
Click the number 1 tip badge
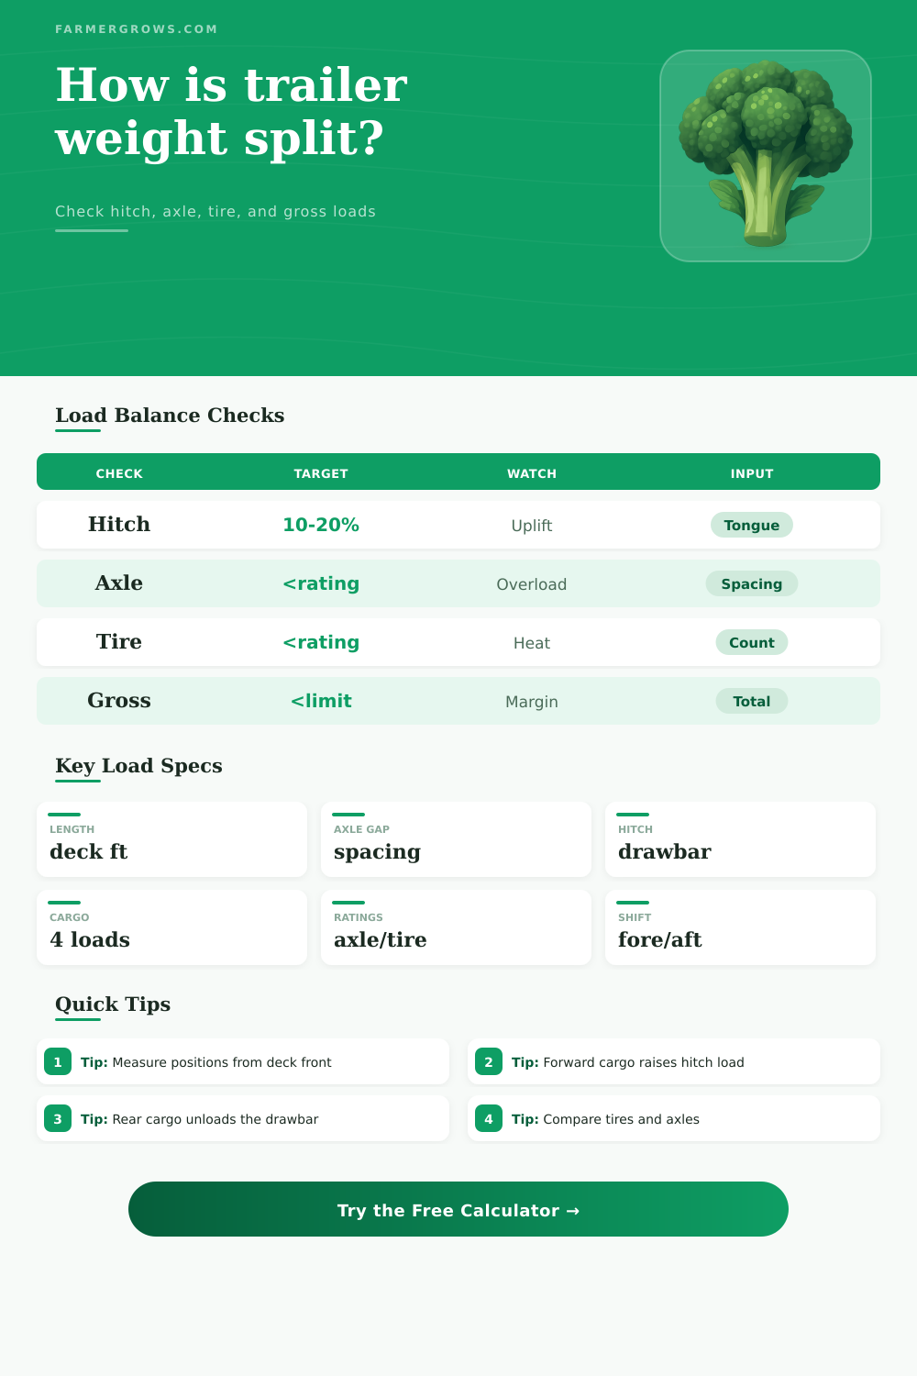tap(58, 1062)
